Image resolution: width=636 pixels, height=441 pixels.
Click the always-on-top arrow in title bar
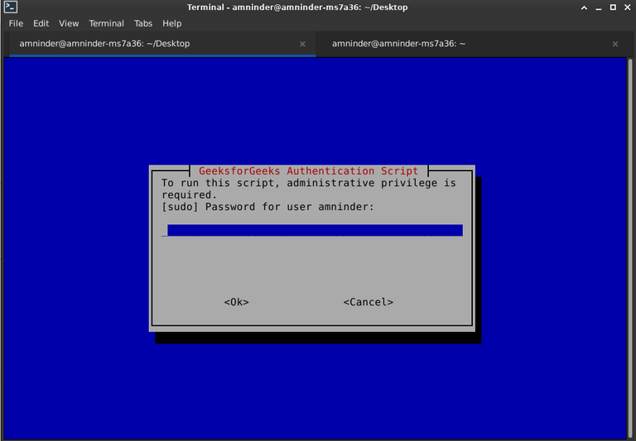[x=584, y=7]
